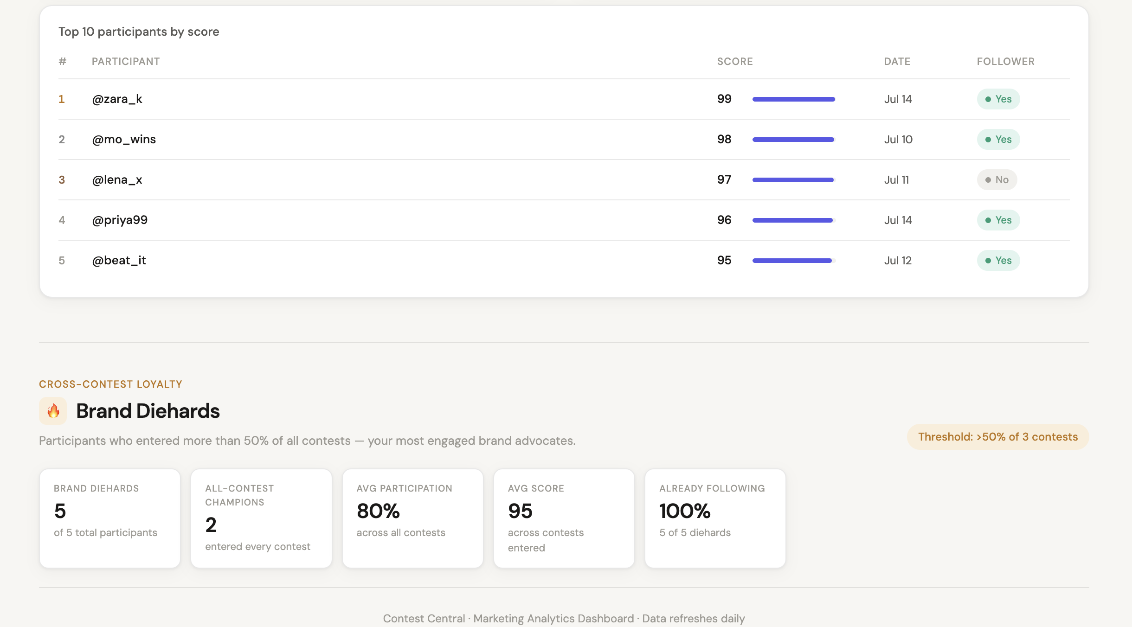
Task: Click the Threshold >50% of 3 contests pill
Action: [x=997, y=437]
